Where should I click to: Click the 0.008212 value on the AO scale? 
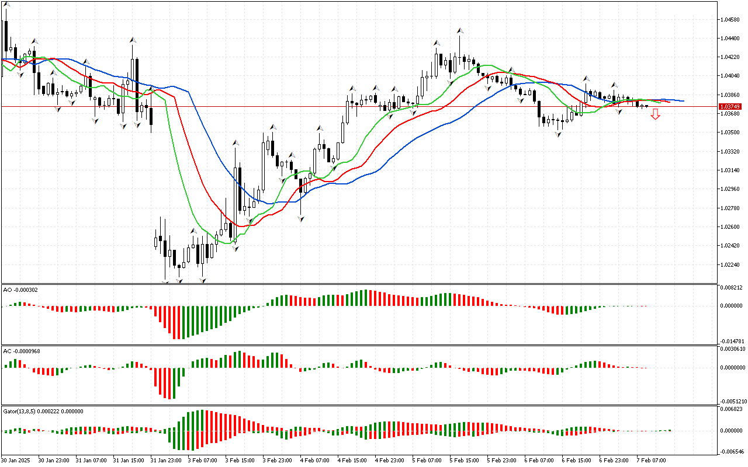click(732, 288)
